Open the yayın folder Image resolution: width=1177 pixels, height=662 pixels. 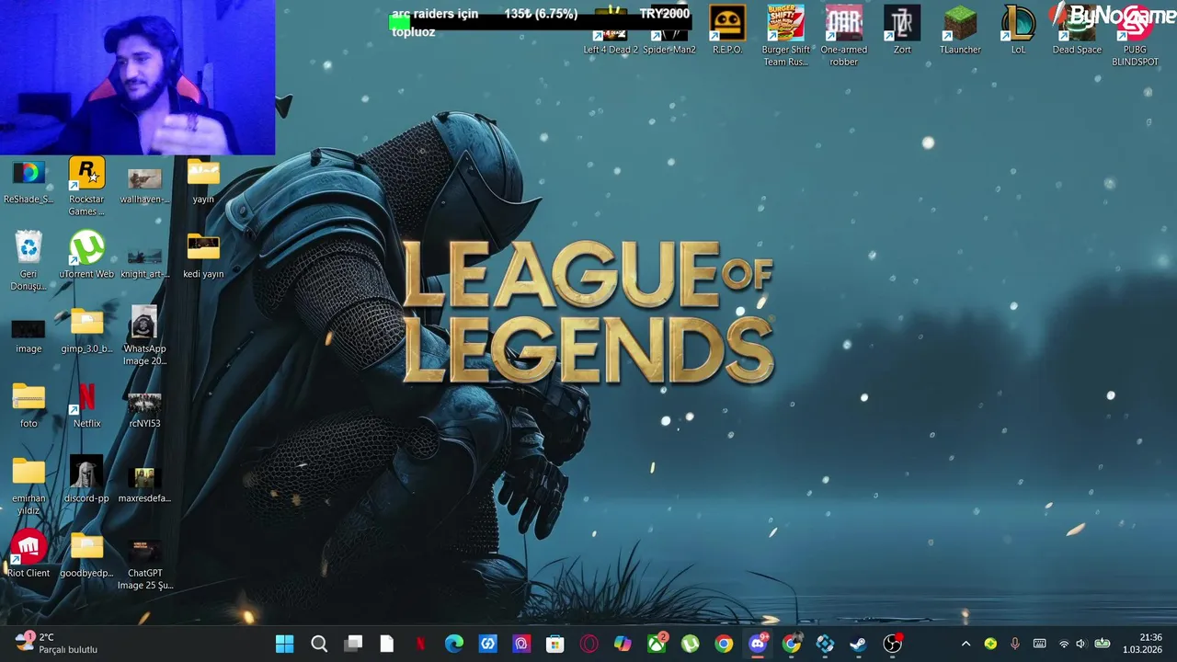pos(203,181)
